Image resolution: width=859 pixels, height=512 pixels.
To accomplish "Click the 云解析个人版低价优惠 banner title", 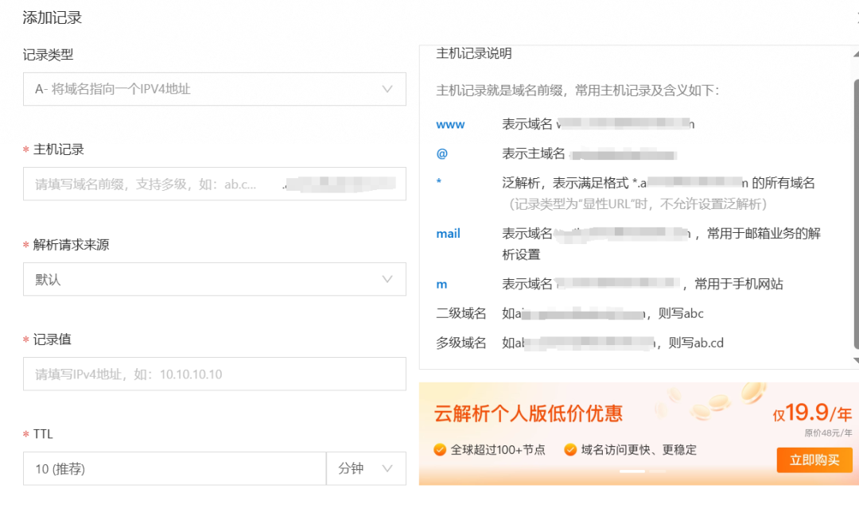I will tap(528, 413).
